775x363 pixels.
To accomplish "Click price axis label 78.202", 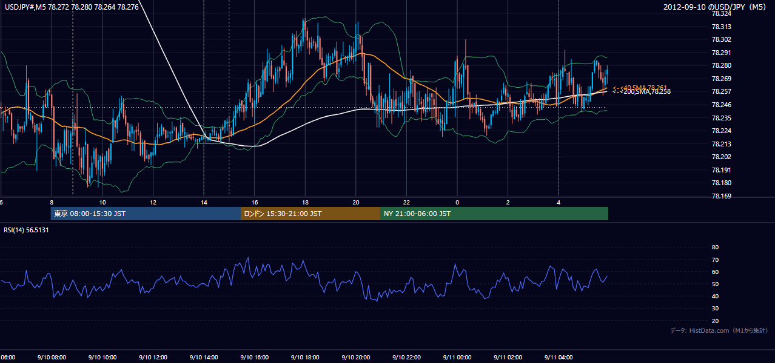I will pos(721,157).
